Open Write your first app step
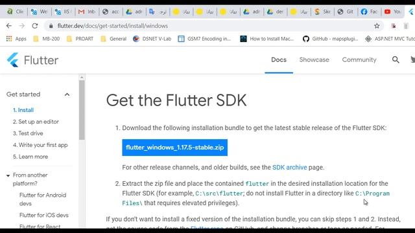 (40, 145)
